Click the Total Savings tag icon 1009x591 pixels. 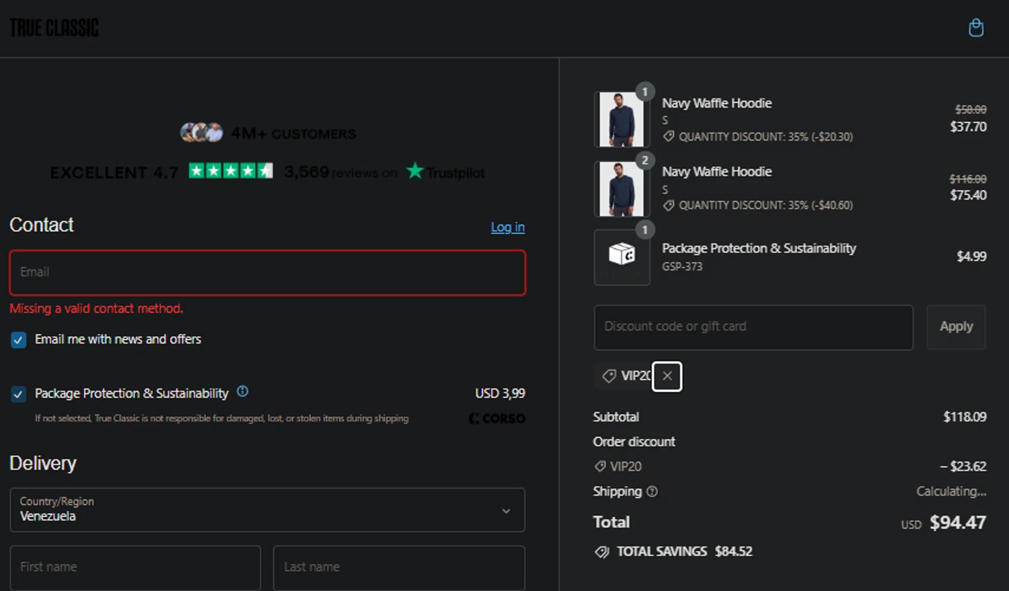601,552
